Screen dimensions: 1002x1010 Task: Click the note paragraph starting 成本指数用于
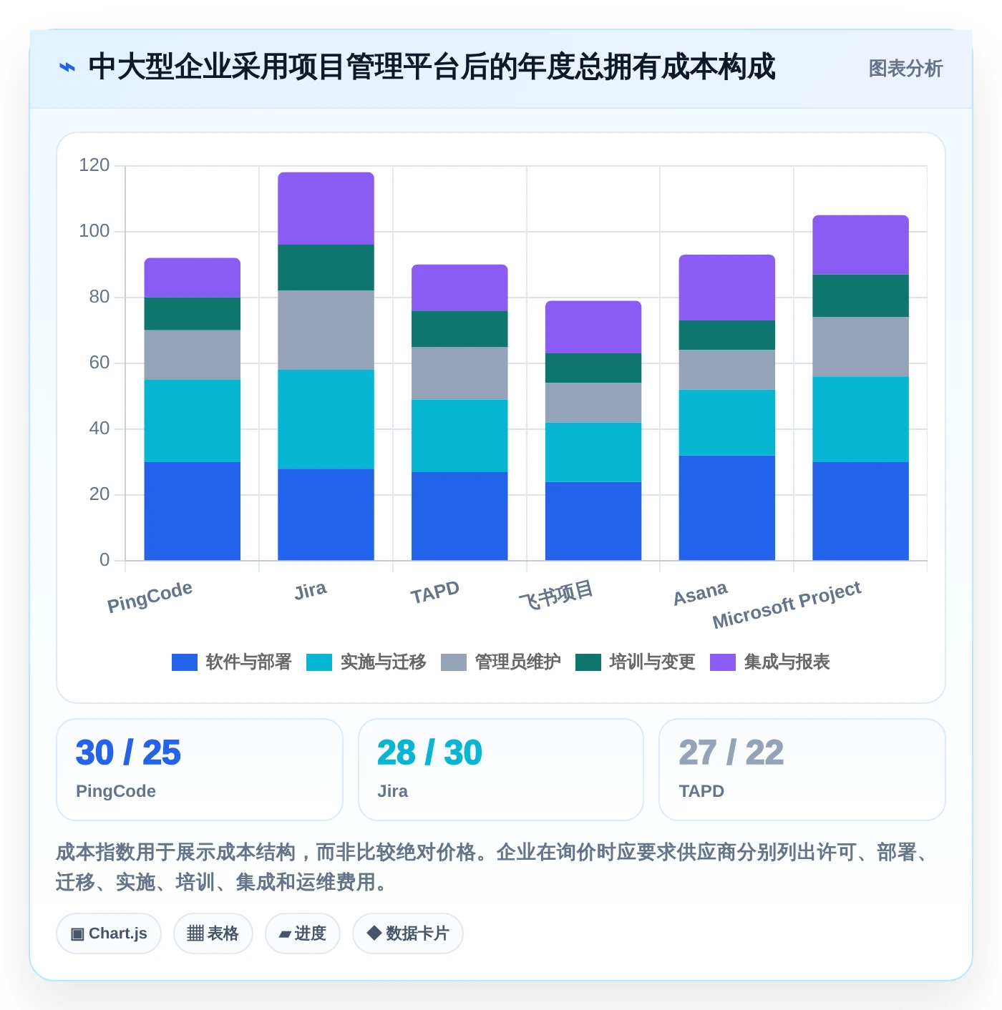pos(494,867)
